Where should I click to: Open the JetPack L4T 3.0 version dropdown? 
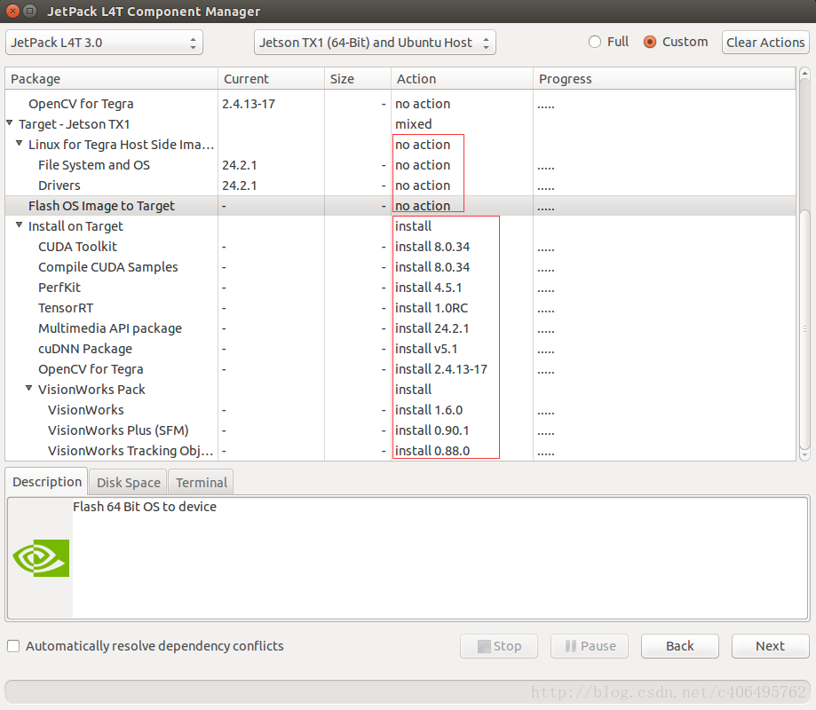click(x=104, y=43)
